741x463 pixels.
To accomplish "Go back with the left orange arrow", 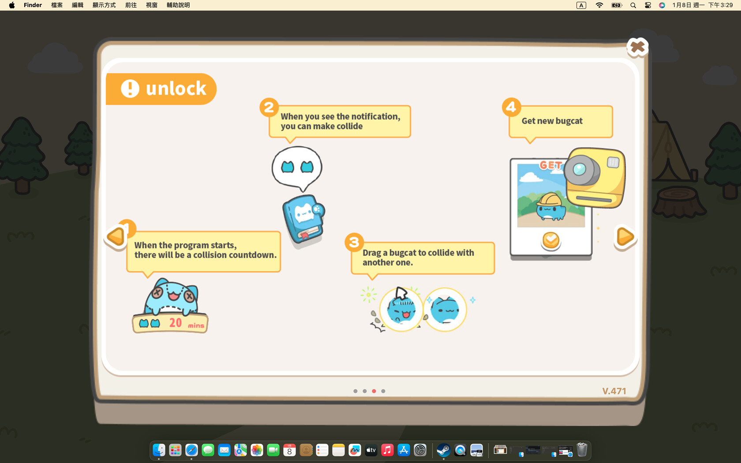I will [116, 237].
